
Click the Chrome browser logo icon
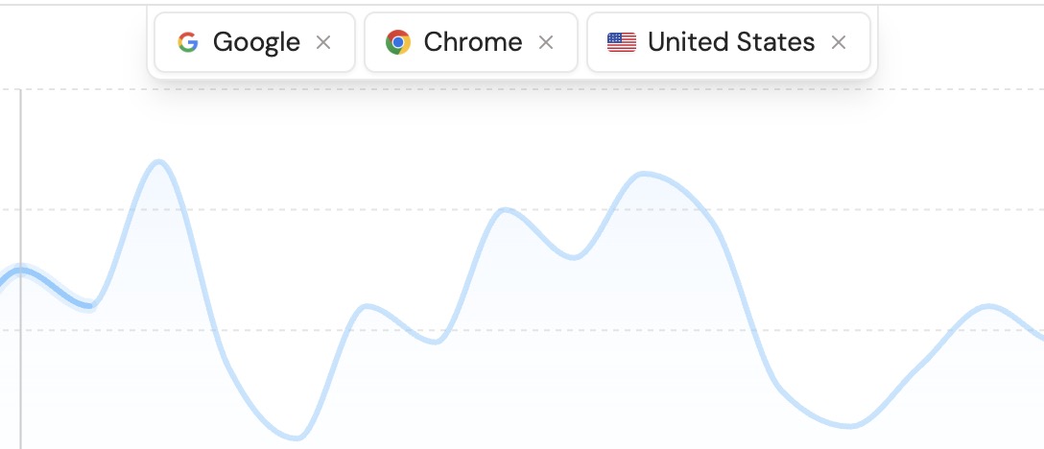point(397,42)
